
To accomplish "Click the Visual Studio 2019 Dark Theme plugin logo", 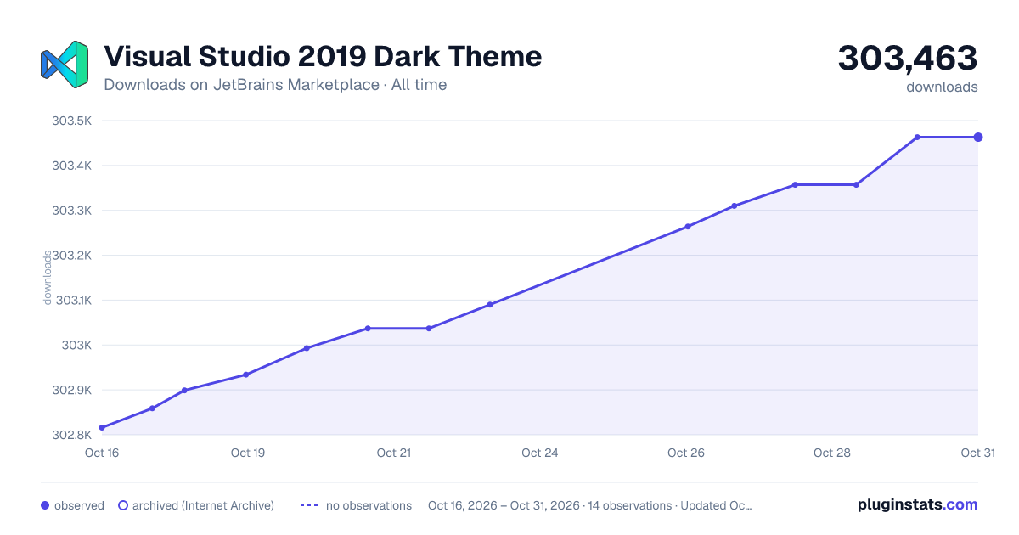I will (x=65, y=65).
